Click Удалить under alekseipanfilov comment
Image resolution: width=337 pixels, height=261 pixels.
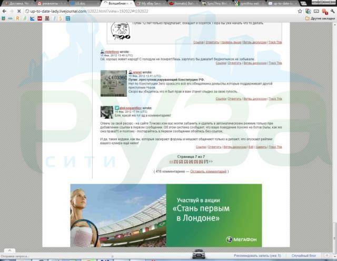261,147
